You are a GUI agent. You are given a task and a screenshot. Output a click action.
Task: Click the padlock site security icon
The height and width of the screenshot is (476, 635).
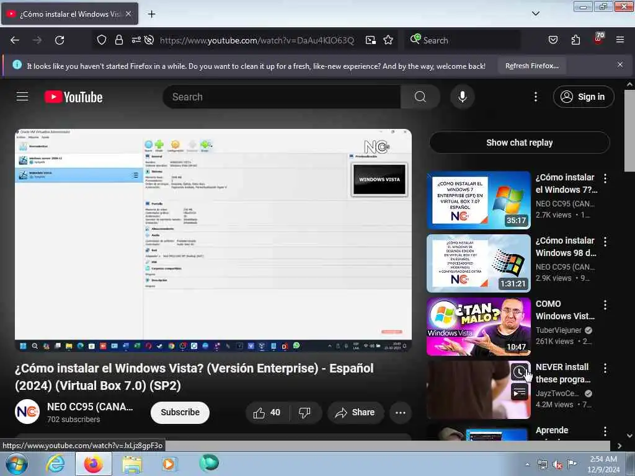coord(118,40)
